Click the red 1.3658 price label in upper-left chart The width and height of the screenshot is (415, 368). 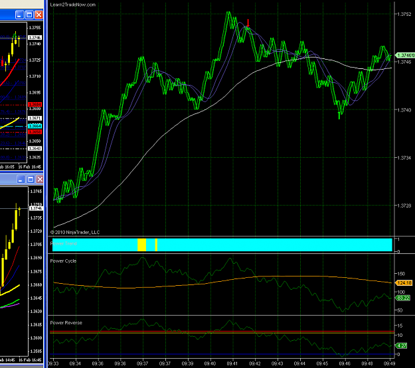coord(35,132)
